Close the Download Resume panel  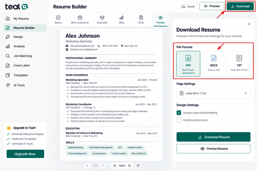pos(249,24)
